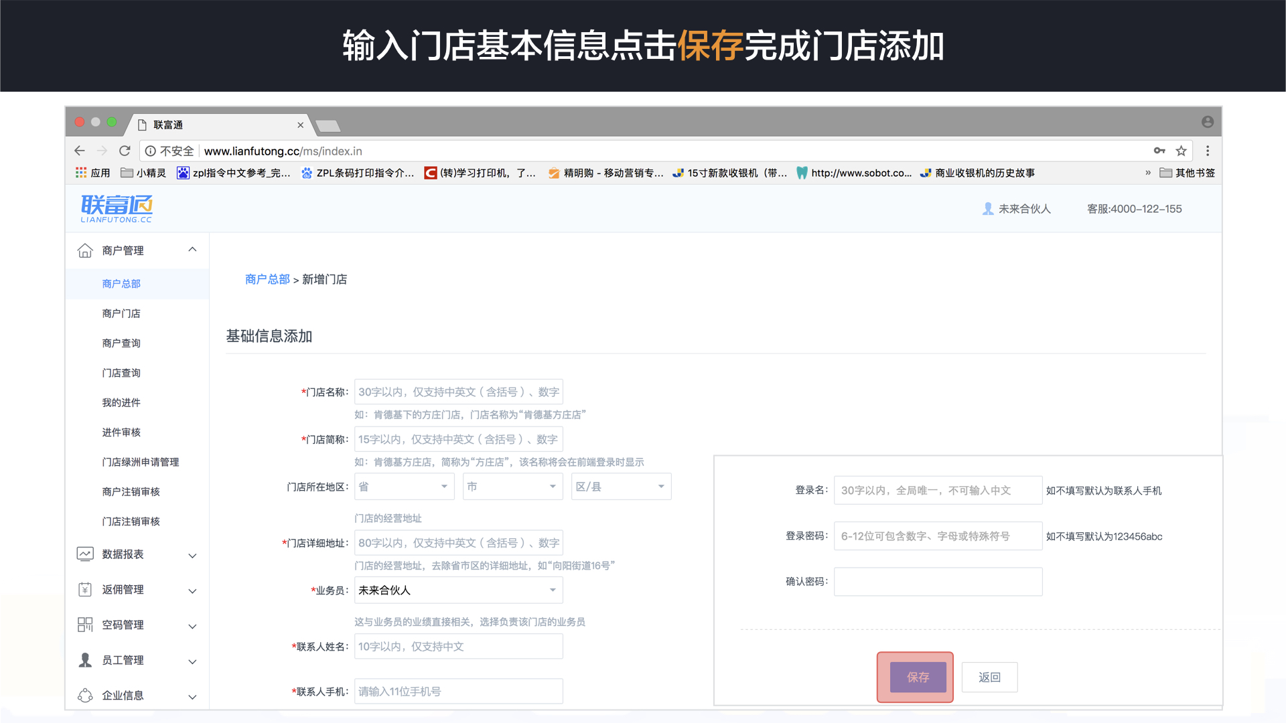Select 进件审核 in the sidebar

121,432
